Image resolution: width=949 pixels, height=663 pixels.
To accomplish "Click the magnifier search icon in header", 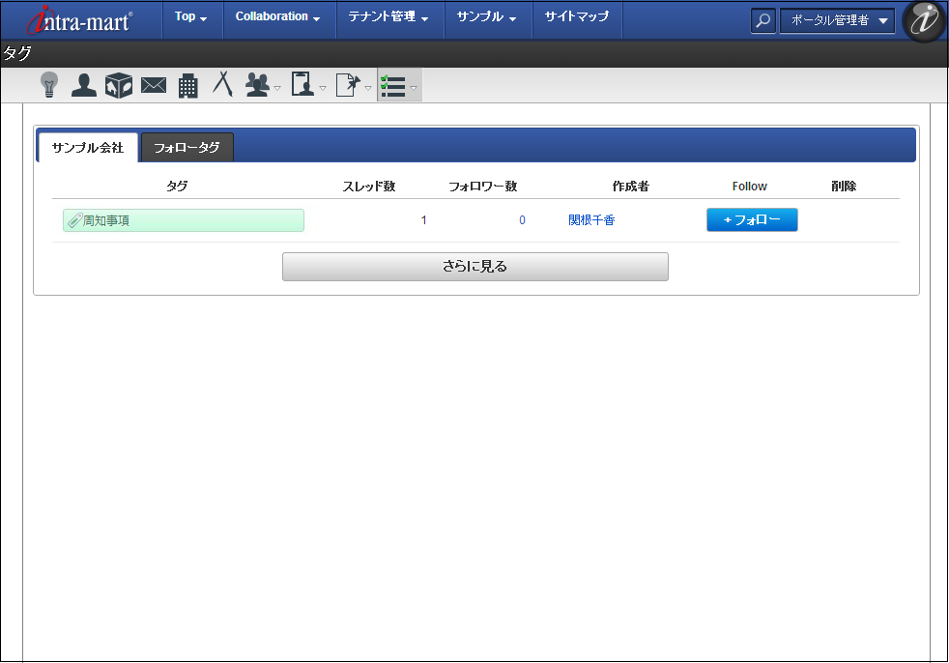I will point(763,20).
